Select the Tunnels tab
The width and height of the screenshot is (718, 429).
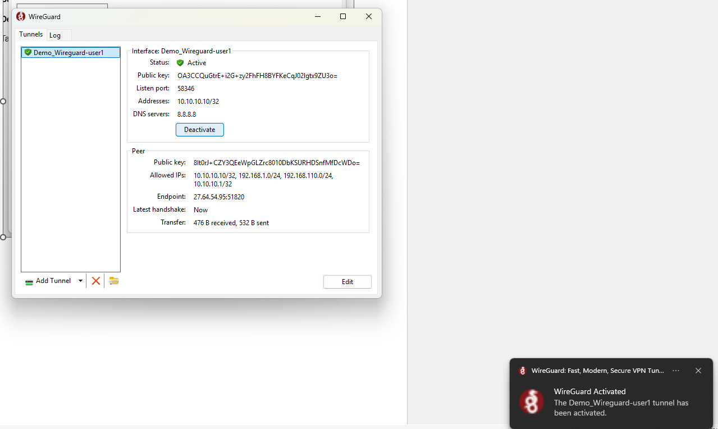[x=31, y=34]
